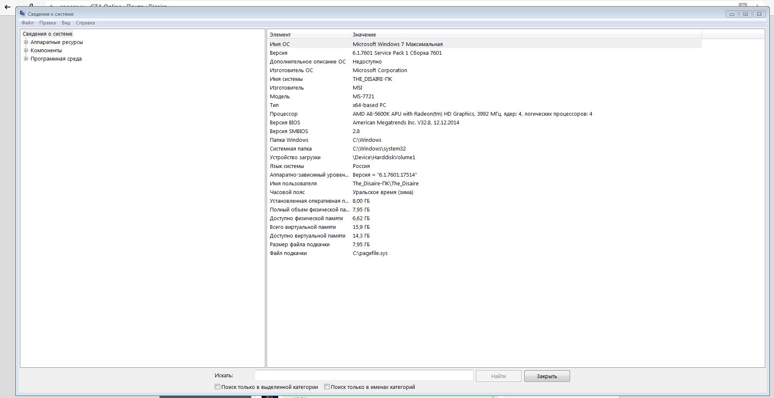Select the Устройство загрузки row label
Screen dimensions: 774x398
click(x=295, y=158)
